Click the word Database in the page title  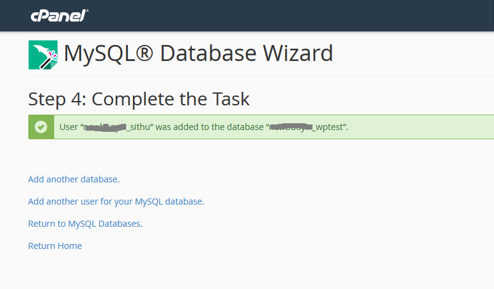click(208, 54)
